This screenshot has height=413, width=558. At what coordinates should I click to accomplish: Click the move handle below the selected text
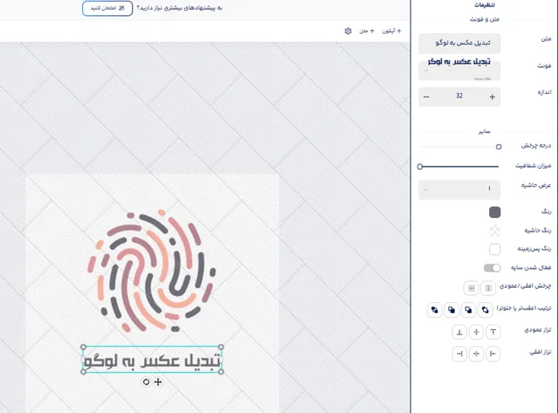tap(158, 382)
